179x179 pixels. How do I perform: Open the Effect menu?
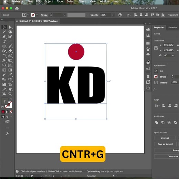(82, 1)
